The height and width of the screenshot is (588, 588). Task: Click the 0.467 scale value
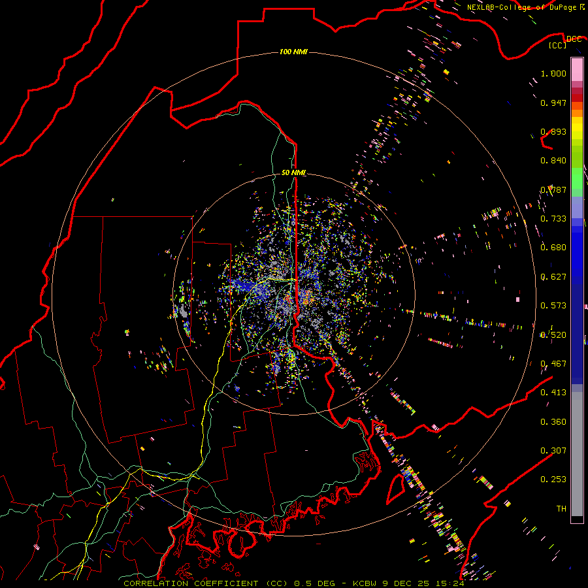(553, 364)
